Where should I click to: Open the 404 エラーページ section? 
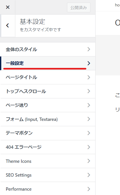point(48,147)
